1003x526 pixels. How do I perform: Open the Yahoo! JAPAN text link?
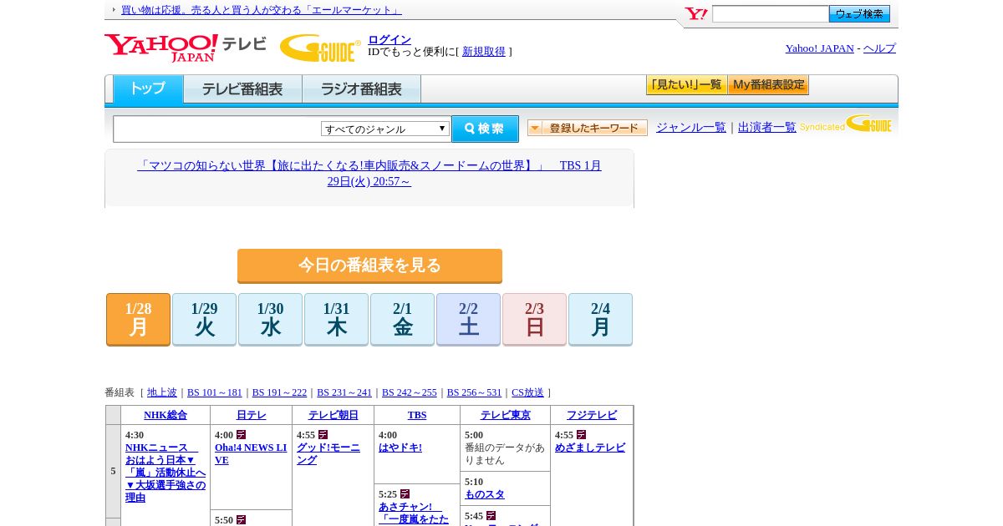819,48
